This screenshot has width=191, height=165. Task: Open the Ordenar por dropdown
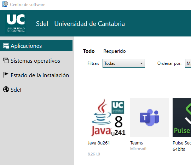(x=188, y=63)
